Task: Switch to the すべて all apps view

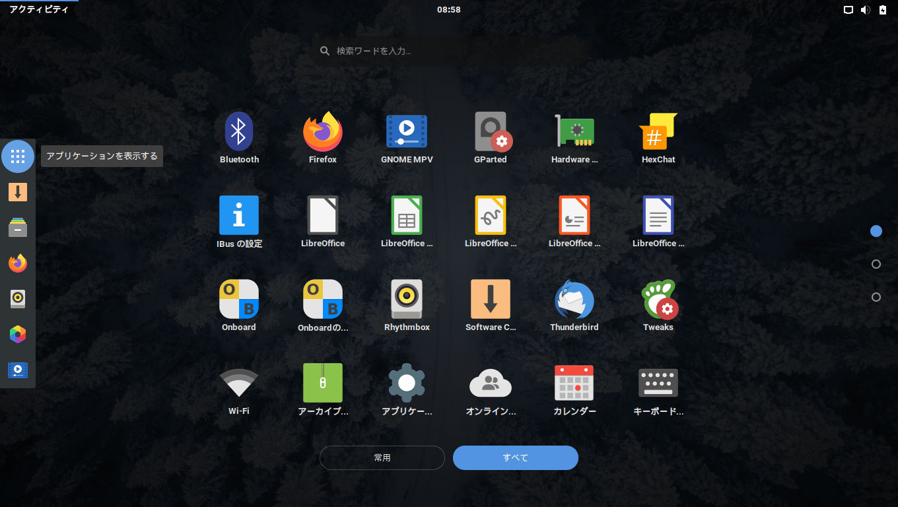Action: pos(516,457)
